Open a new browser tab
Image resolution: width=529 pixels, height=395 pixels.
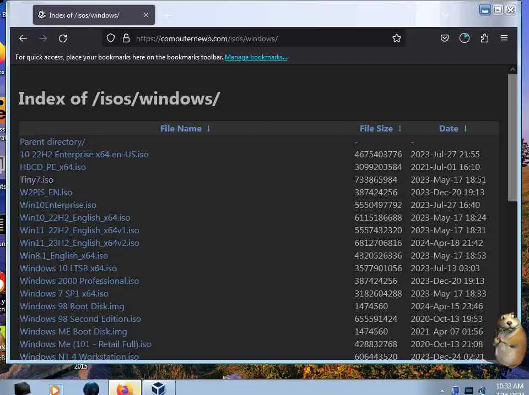coord(166,15)
